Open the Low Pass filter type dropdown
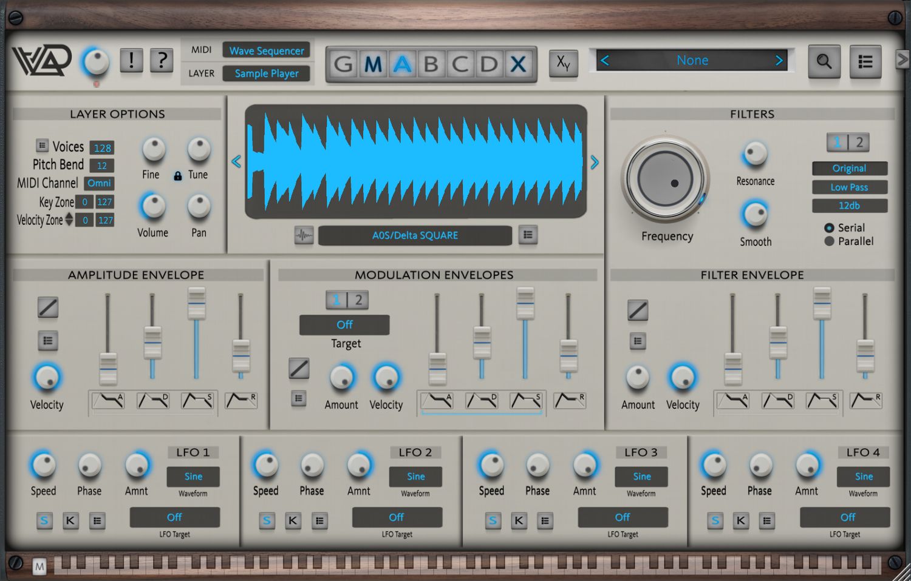Image resolution: width=911 pixels, height=581 pixels. [x=849, y=187]
